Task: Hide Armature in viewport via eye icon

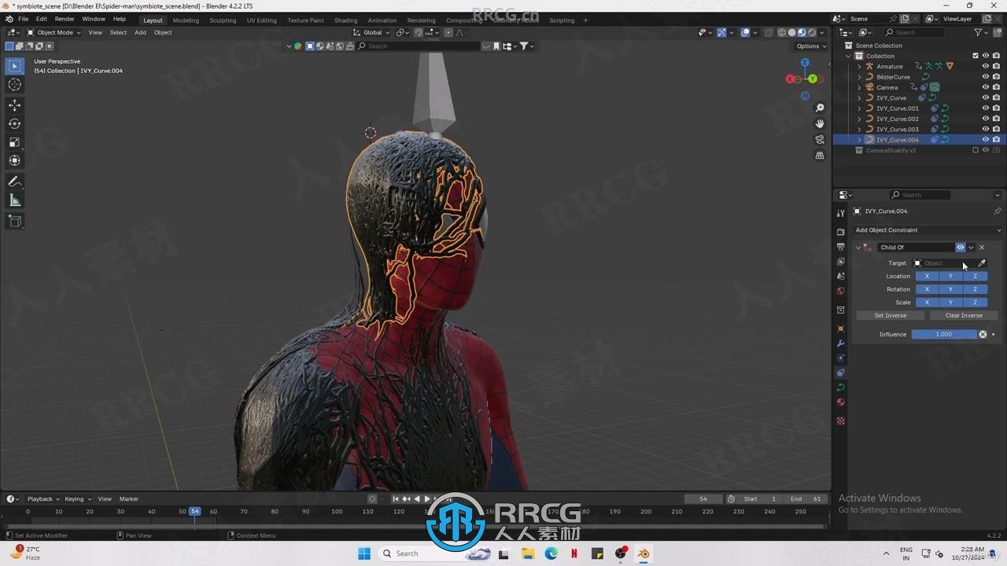Action: (x=985, y=66)
